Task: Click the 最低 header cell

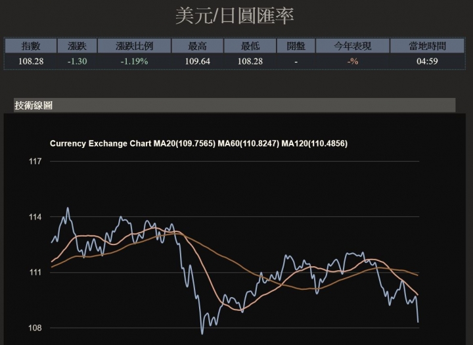Action: (x=250, y=46)
